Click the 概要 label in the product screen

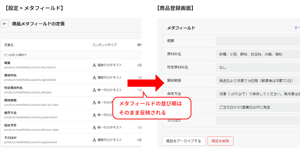(170, 41)
